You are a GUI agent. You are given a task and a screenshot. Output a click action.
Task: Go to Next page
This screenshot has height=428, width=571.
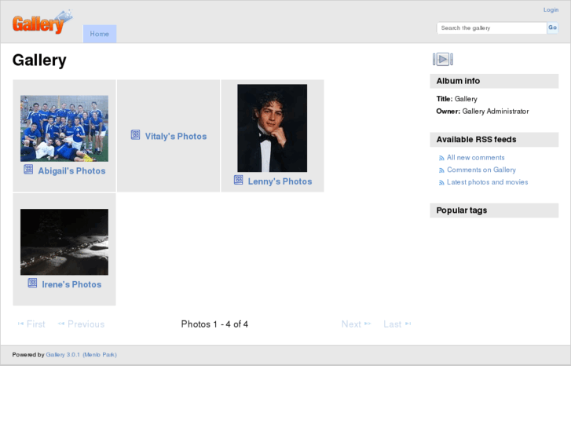(356, 324)
